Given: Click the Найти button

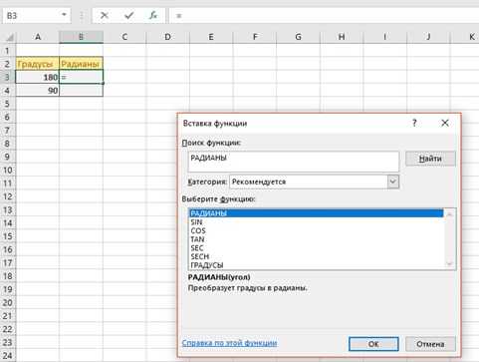Looking at the screenshot, I should 430,159.
